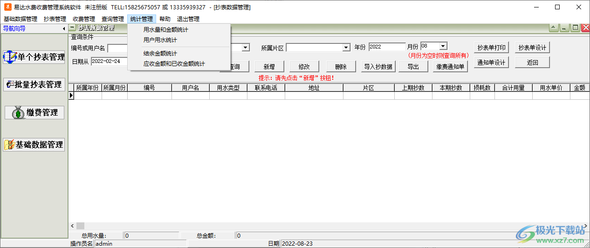
Task: Click the 删除 button
Action: click(341, 67)
